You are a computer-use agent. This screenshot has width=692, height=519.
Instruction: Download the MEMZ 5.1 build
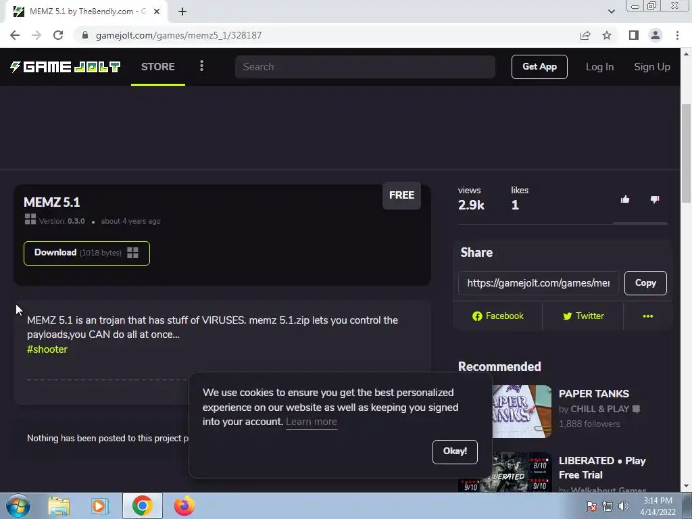click(x=86, y=253)
